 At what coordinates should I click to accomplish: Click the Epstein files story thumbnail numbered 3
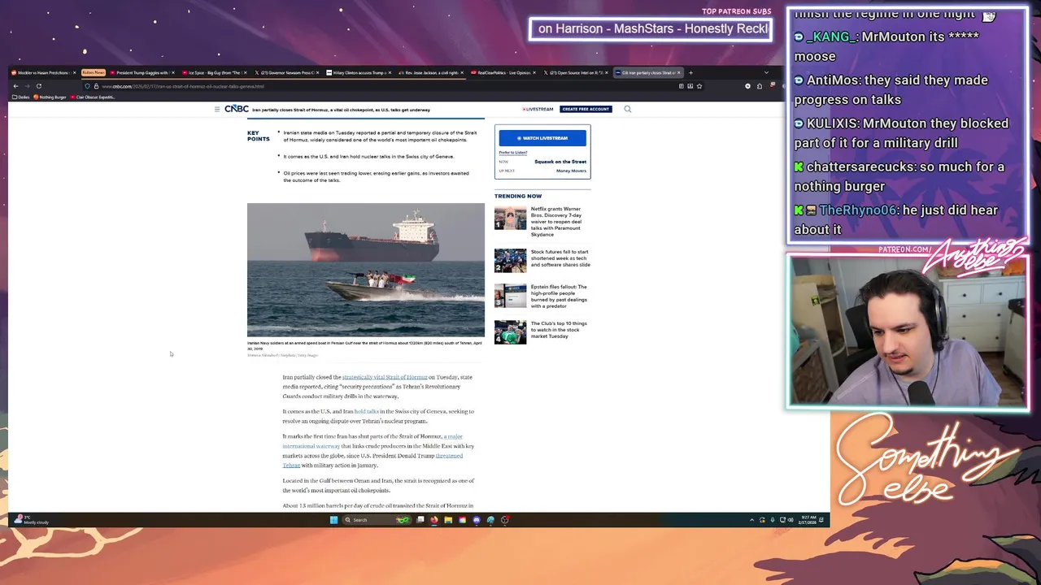click(x=511, y=296)
